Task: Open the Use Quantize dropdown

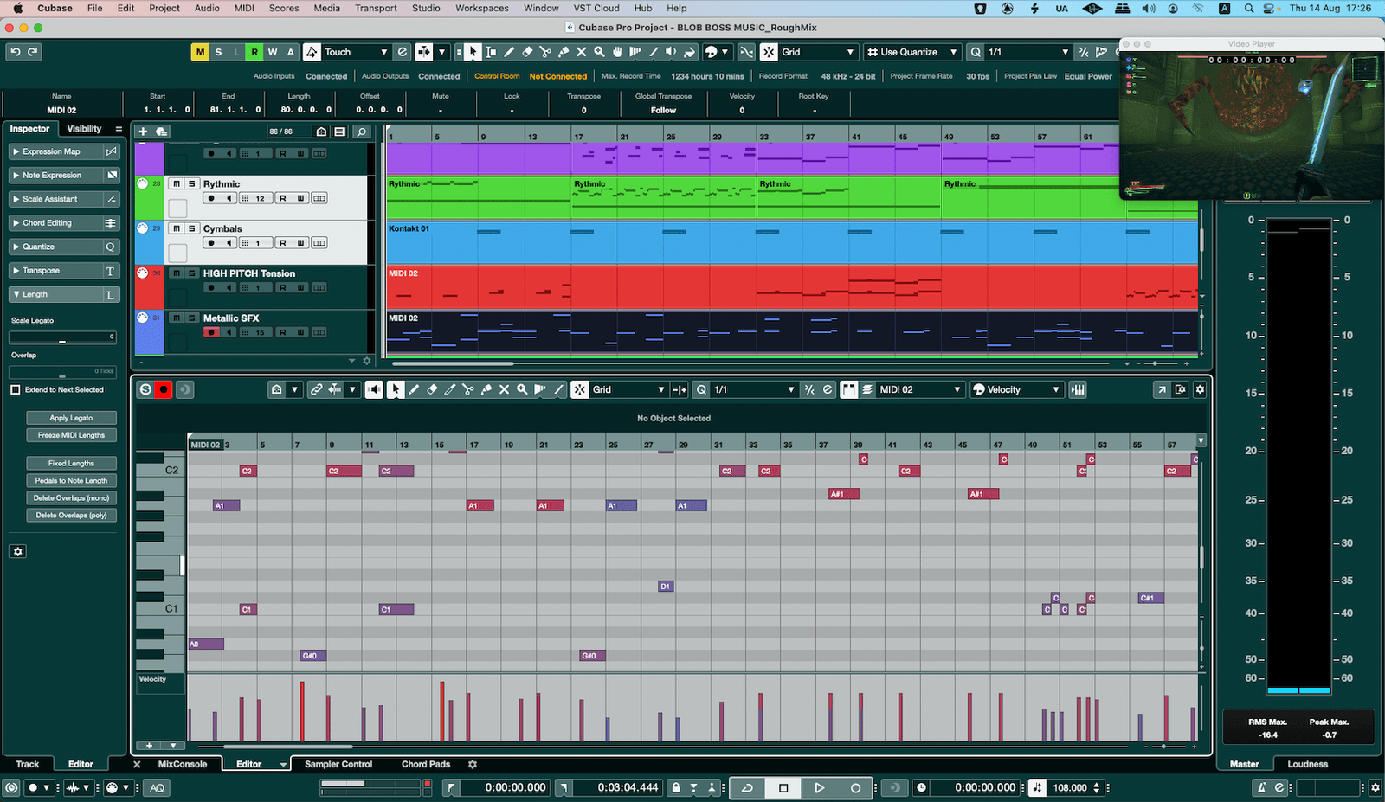Action: 913,52
